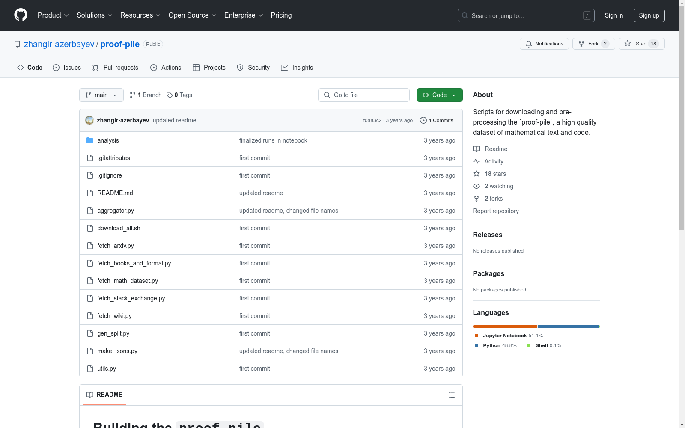The width and height of the screenshot is (685, 428).
Task: Click the search magnifier icon in header
Action: (465, 15)
